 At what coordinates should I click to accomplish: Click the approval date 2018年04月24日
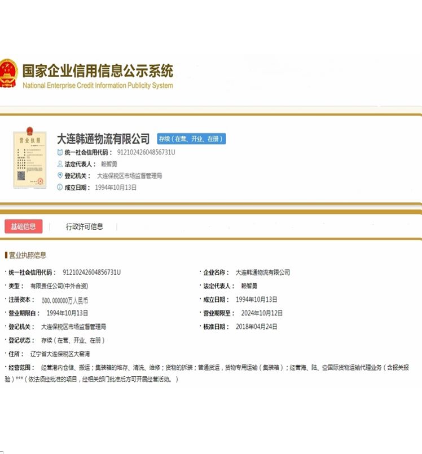[256, 327]
